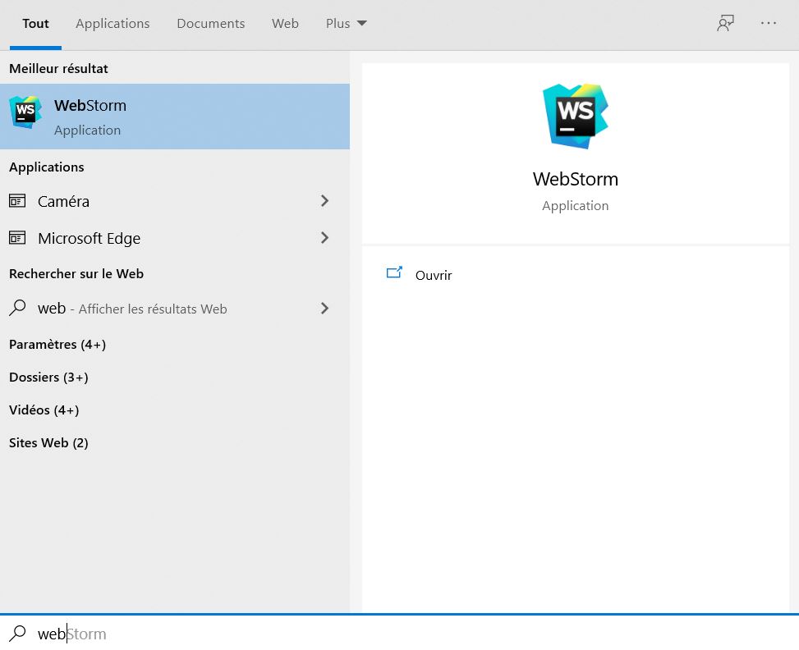The height and width of the screenshot is (650, 799).
Task: Expand the web search result chevron
Action: [x=324, y=308]
